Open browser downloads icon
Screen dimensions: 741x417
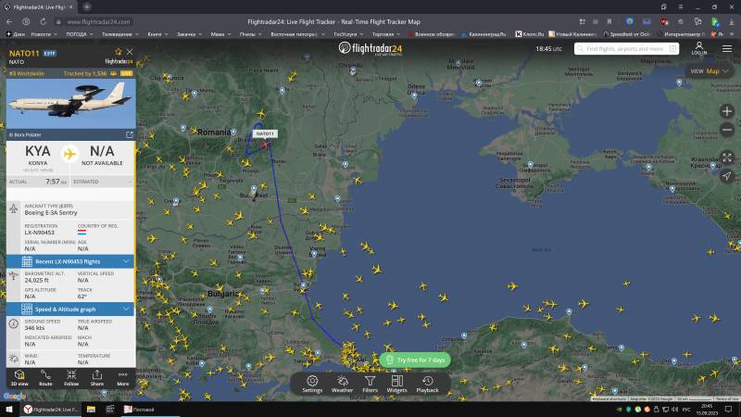(x=731, y=21)
